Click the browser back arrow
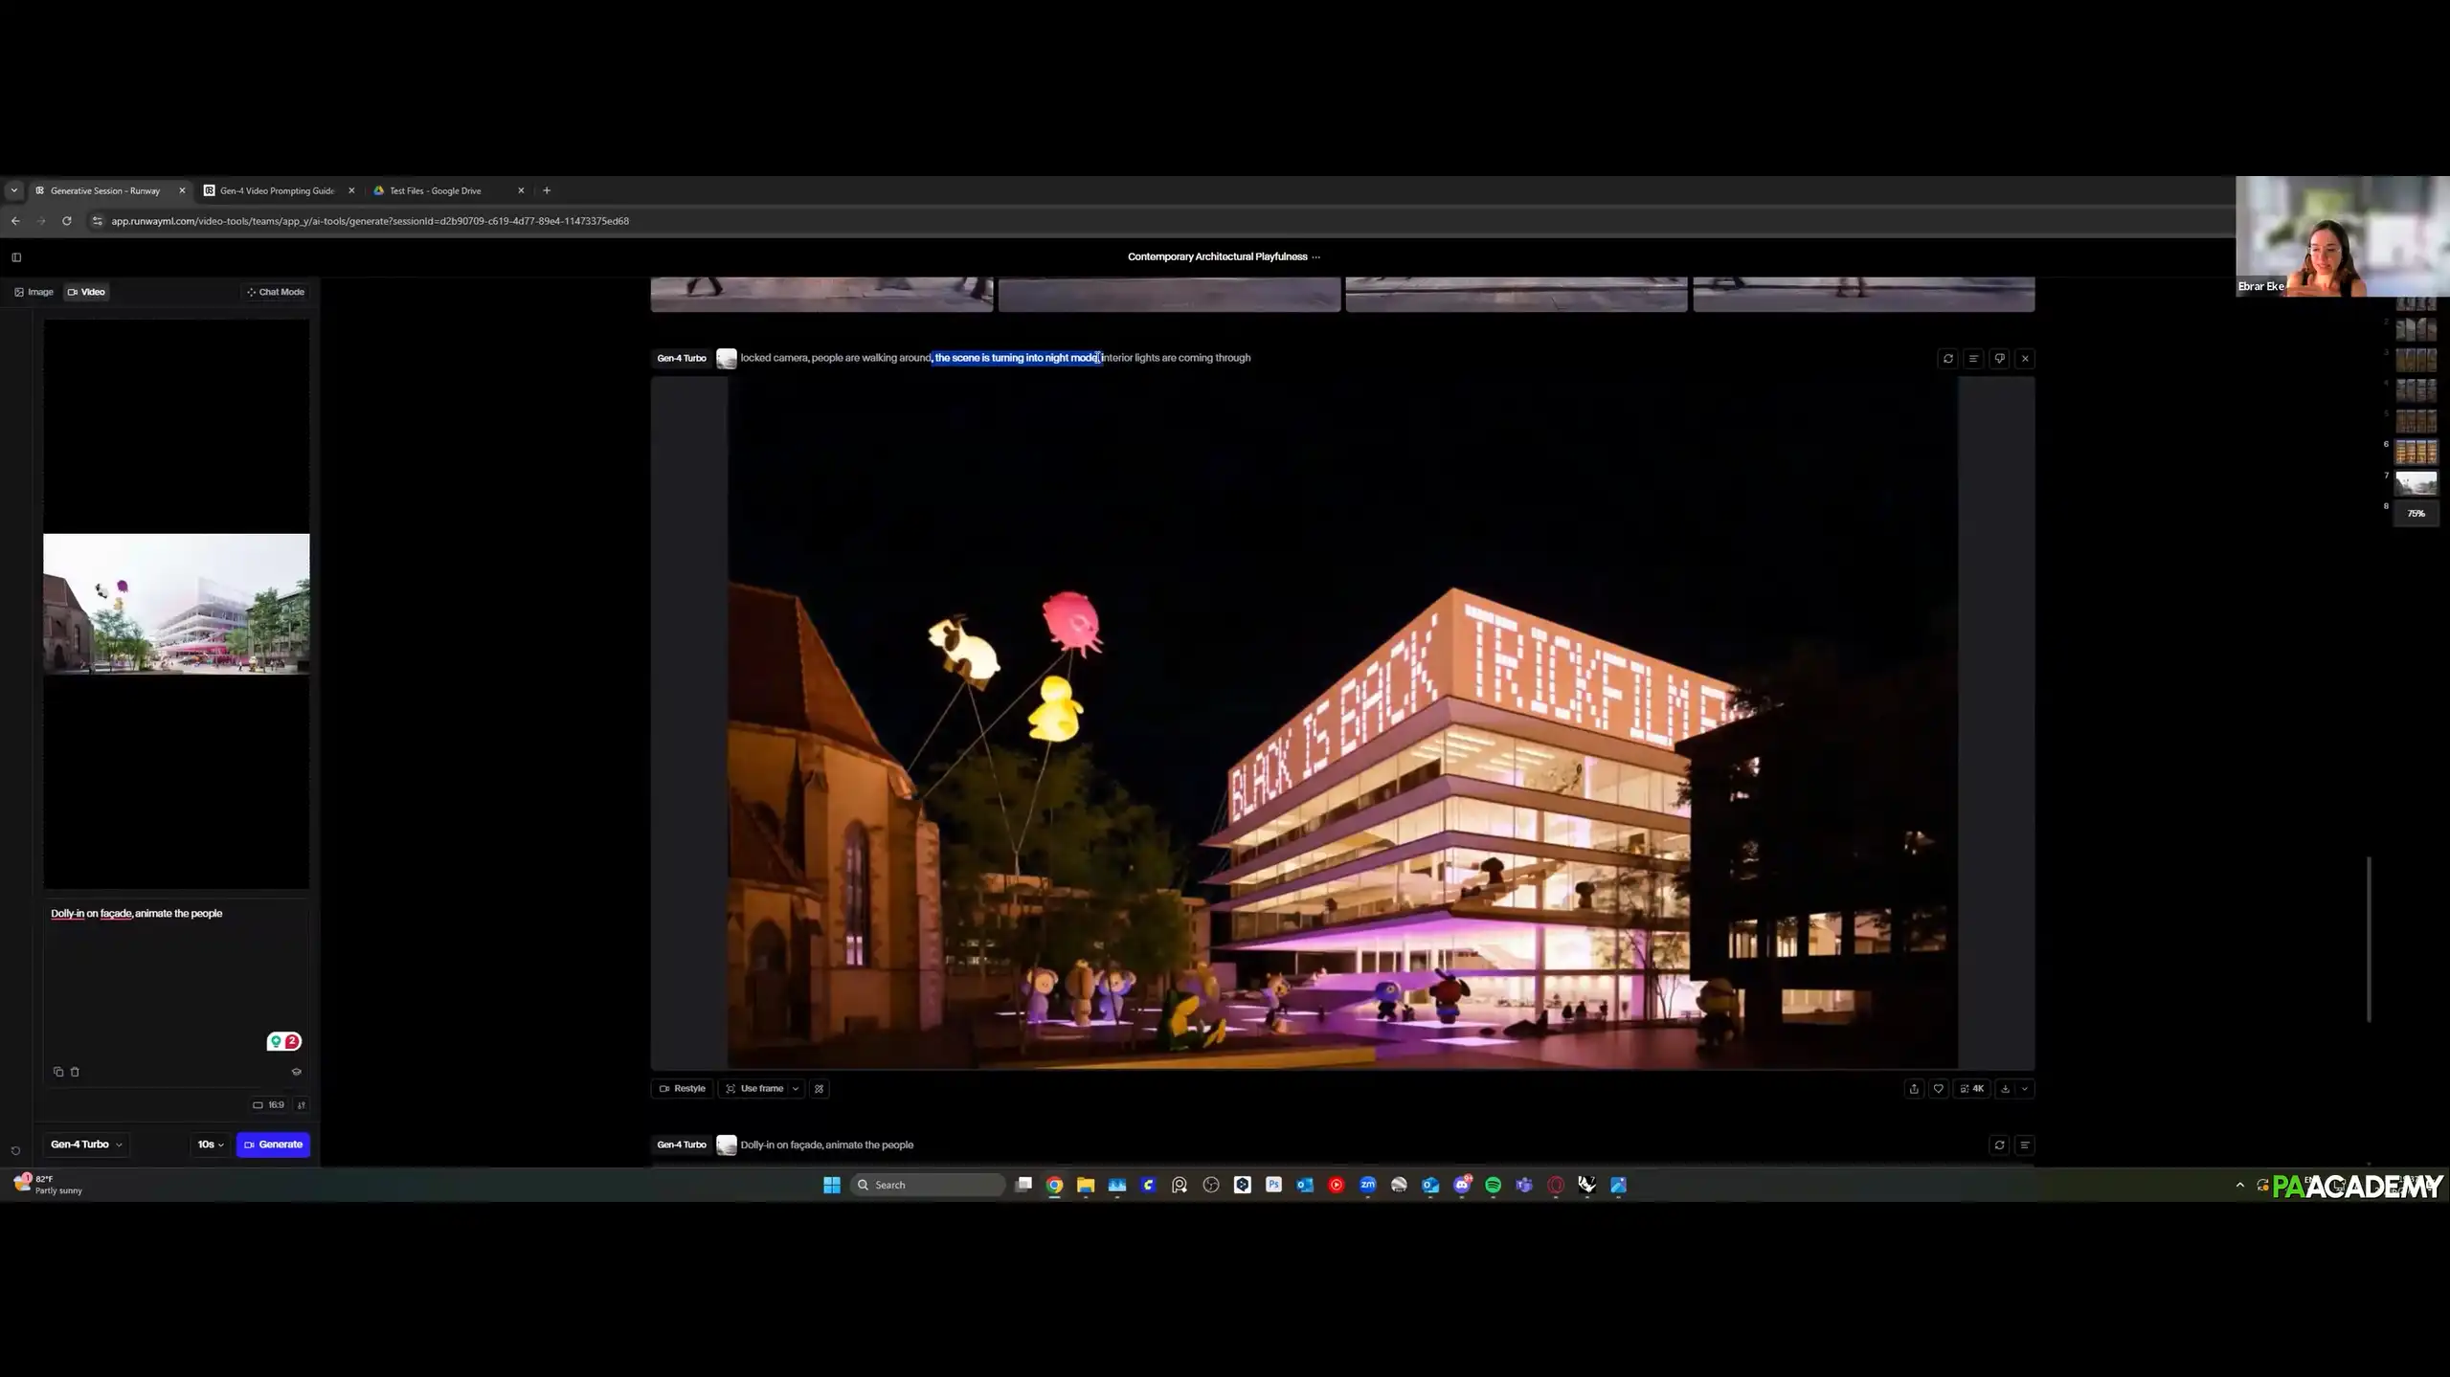2450x1377 pixels. (15, 221)
